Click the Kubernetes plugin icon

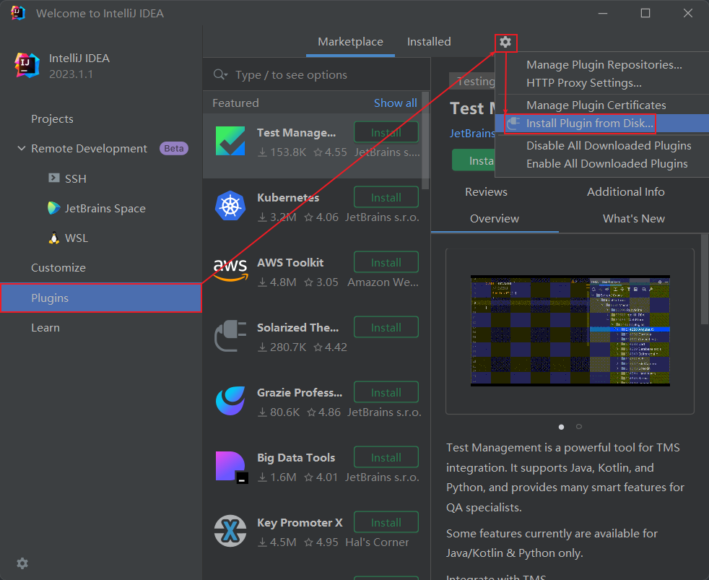tap(230, 206)
